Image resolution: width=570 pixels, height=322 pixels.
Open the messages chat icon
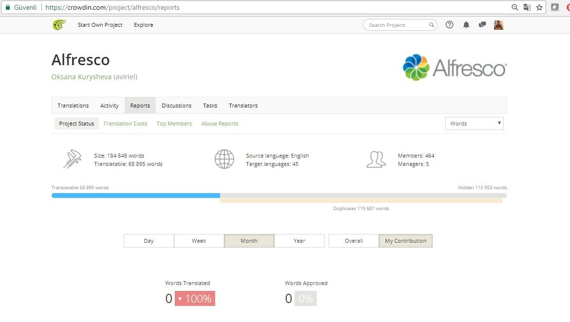(482, 25)
